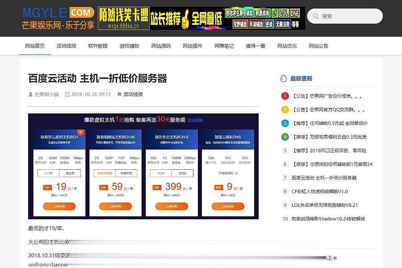Open 【推荐】任何辅助0.5元起 全网最低价 link

(330, 123)
